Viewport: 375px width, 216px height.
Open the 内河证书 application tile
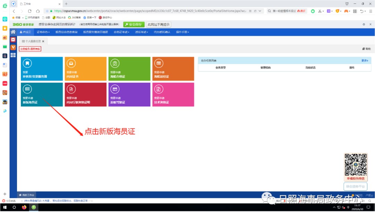point(85,69)
